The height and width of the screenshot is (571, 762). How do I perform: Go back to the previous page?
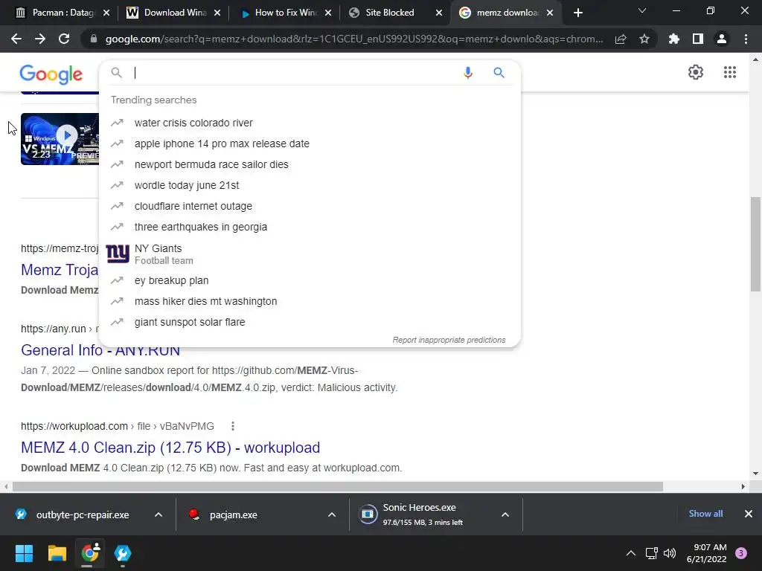click(x=16, y=39)
